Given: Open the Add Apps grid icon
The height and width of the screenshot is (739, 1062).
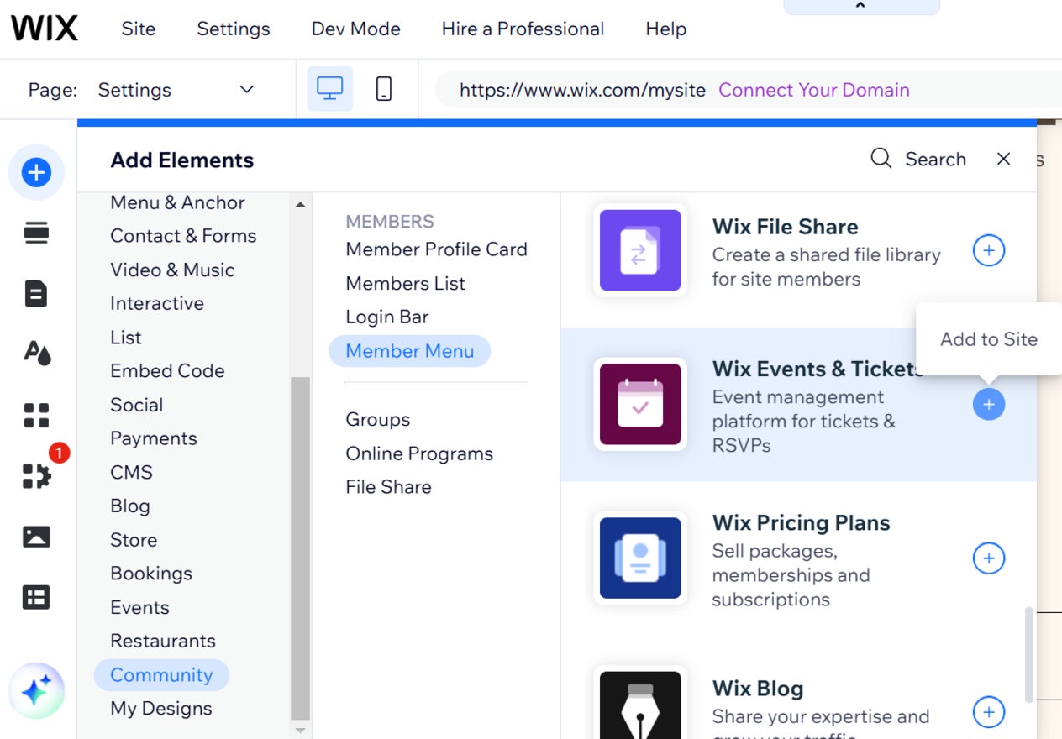Looking at the screenshot, I should (x=36, y=415).
